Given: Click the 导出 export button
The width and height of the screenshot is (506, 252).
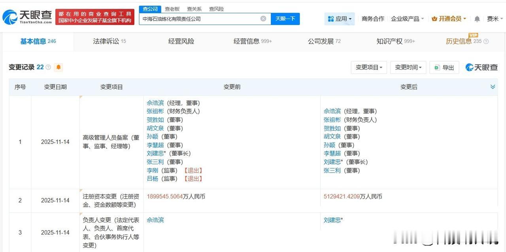Looking at the screenshot, I should coord(444,67).
